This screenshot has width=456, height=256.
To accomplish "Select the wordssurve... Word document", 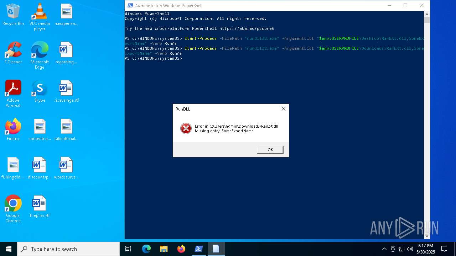I will pos(66,168).
